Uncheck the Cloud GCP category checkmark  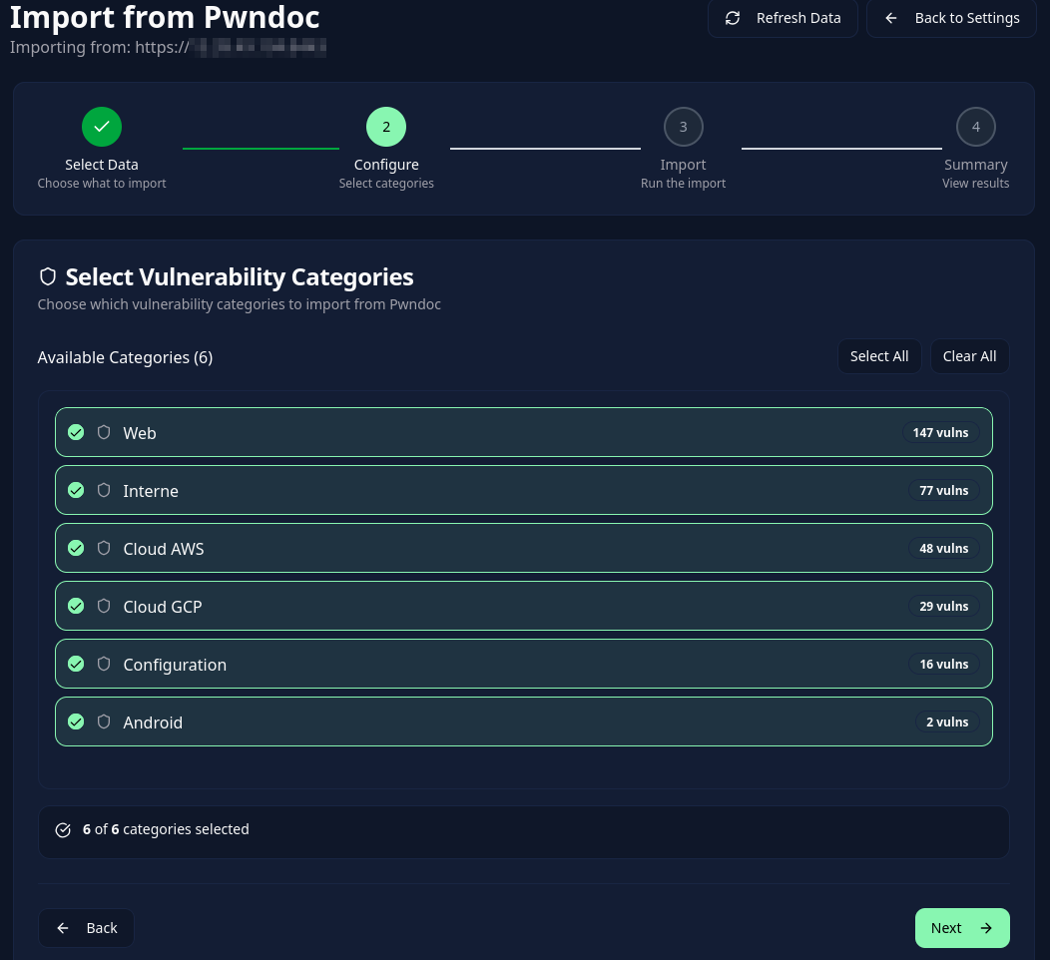pos(76,606)
